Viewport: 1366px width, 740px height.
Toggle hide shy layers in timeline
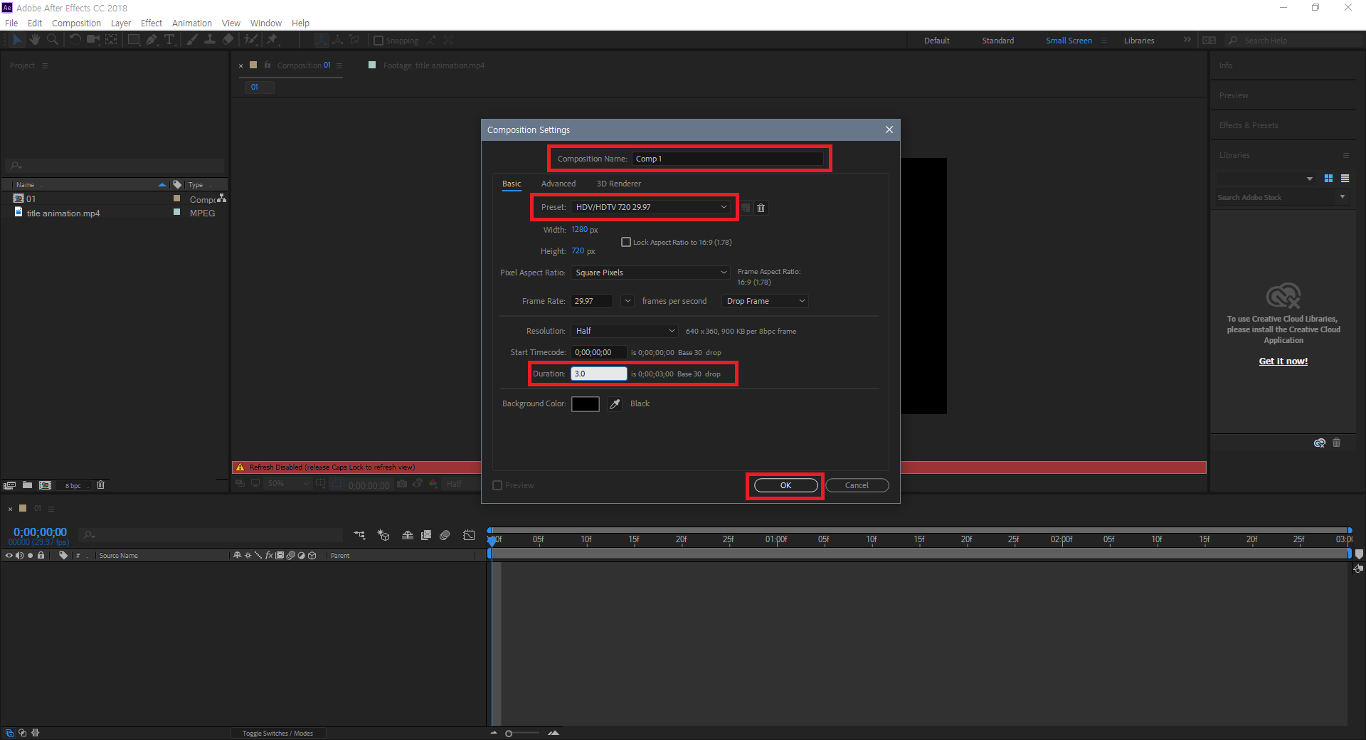[x=408, y=535]
